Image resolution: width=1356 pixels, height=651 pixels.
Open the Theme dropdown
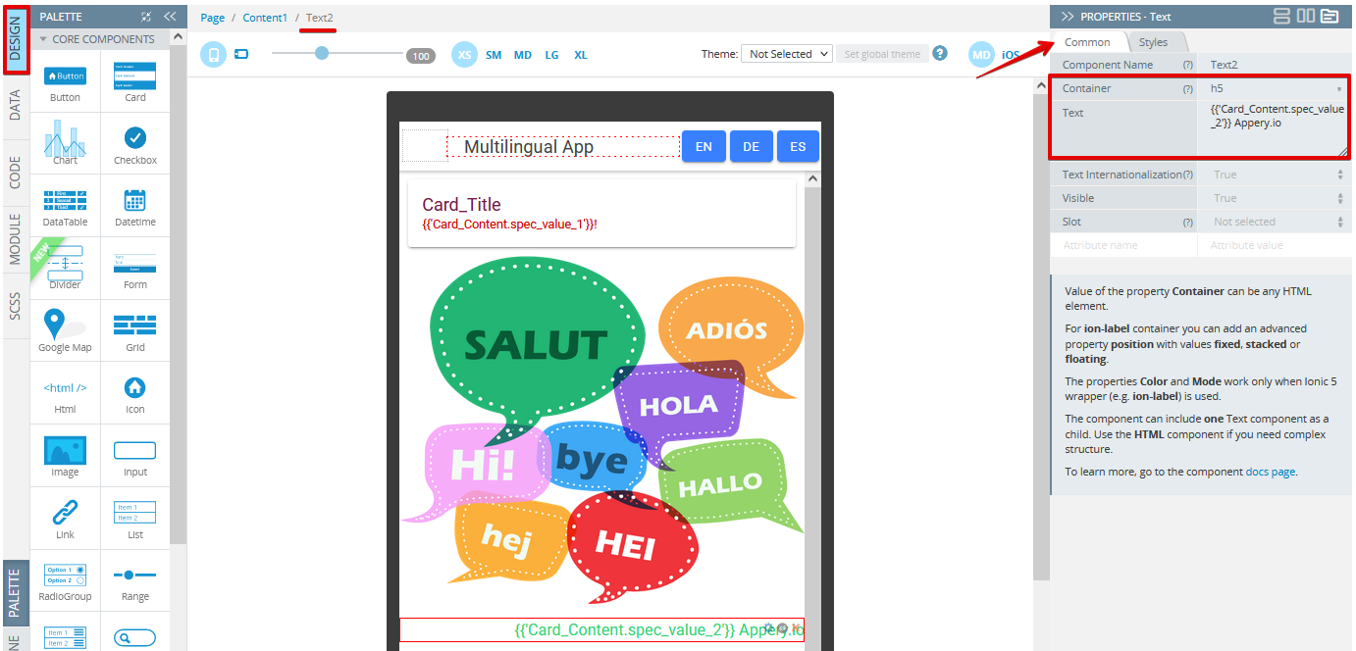[x=787, y=54]
